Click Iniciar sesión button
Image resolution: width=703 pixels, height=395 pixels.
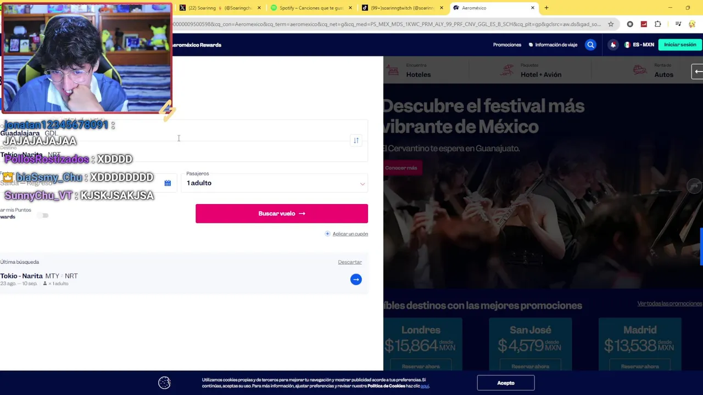pyautogui.click(x=680, y=45)
